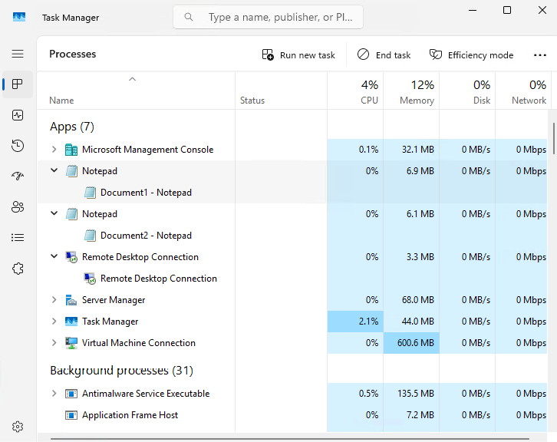Click the Document1 - Notepad icon
Viewport: 557px width, 442px height.
(90, 193)
